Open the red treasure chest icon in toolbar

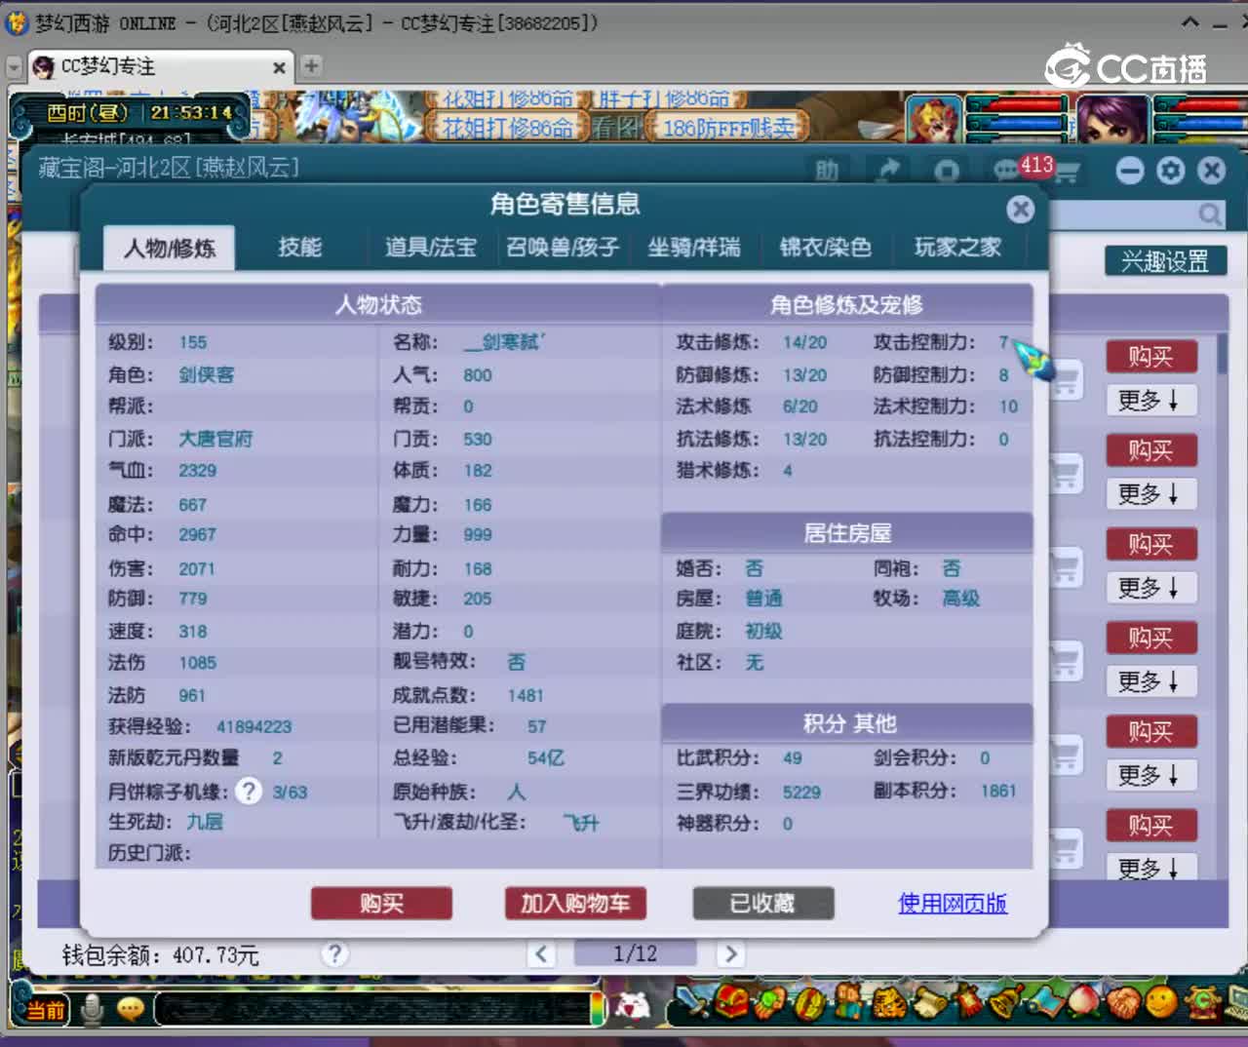click(x=732, y=1001)
